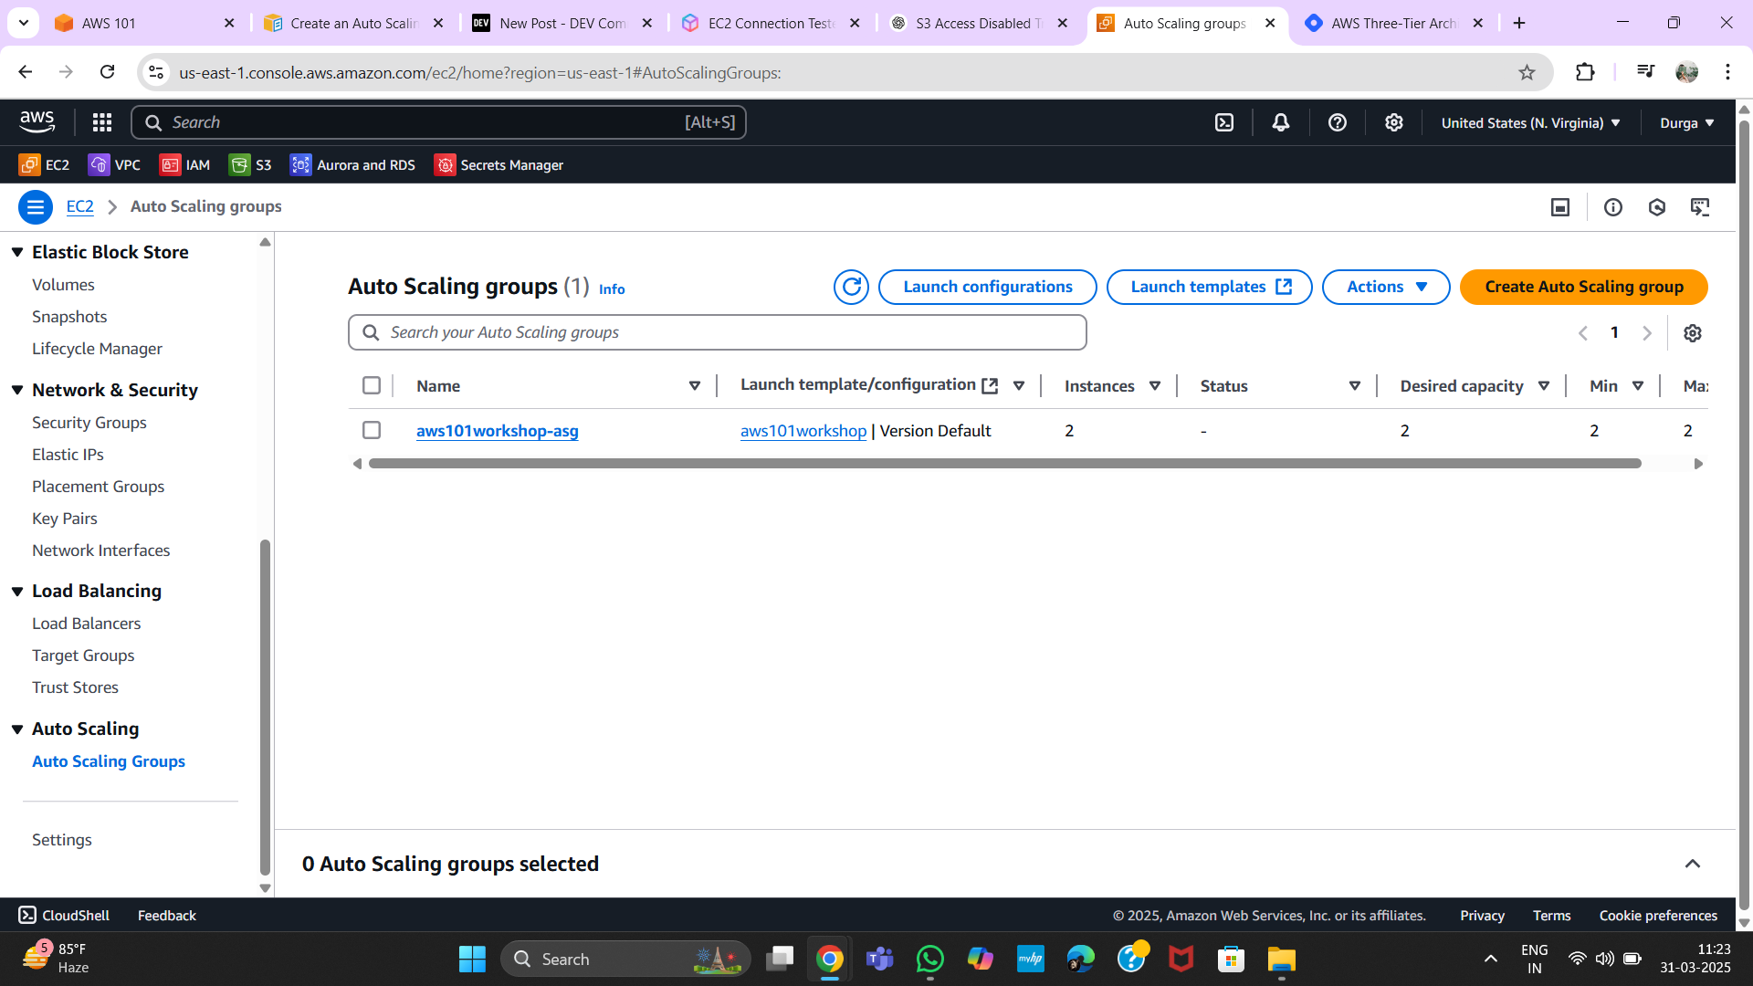Open the S3 favorite shortcut
The image size is (1753, 986).
coord(250,164)
